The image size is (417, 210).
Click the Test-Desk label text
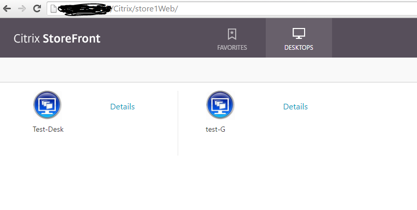(48, 129)
